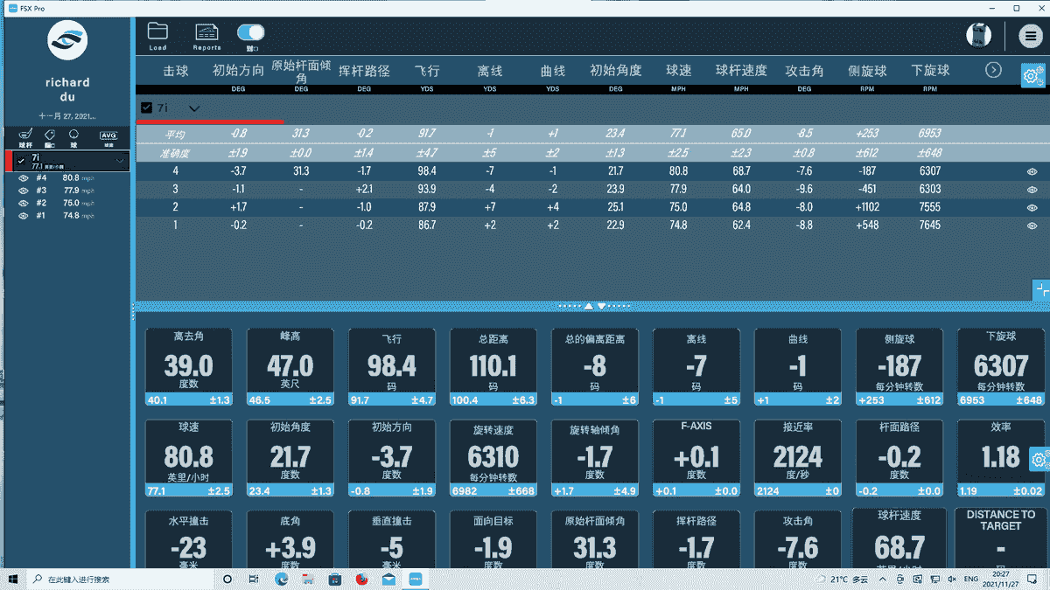Select the 总的偏离距离 data tile
The image size is (1050, 590).
595,367
